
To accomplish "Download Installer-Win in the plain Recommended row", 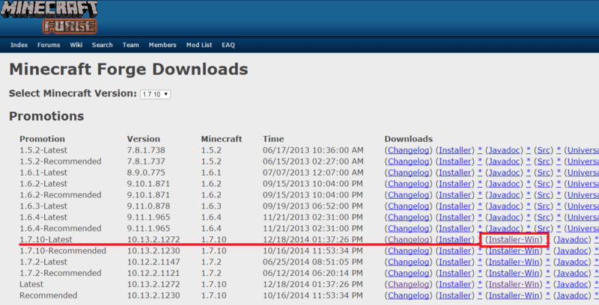I will click(x=514, y=295).
